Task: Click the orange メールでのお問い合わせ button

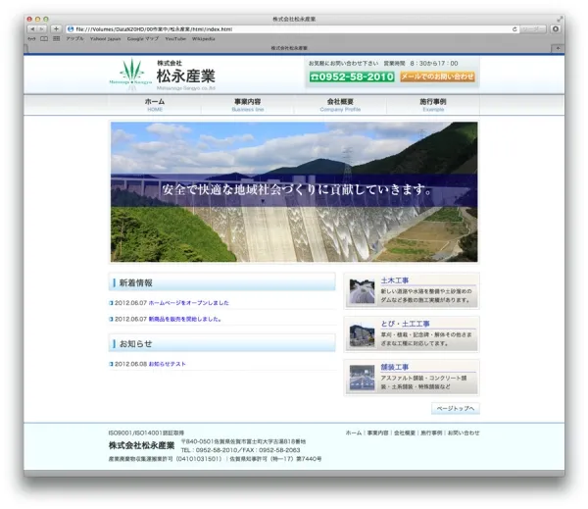Action: click(437, 76)
